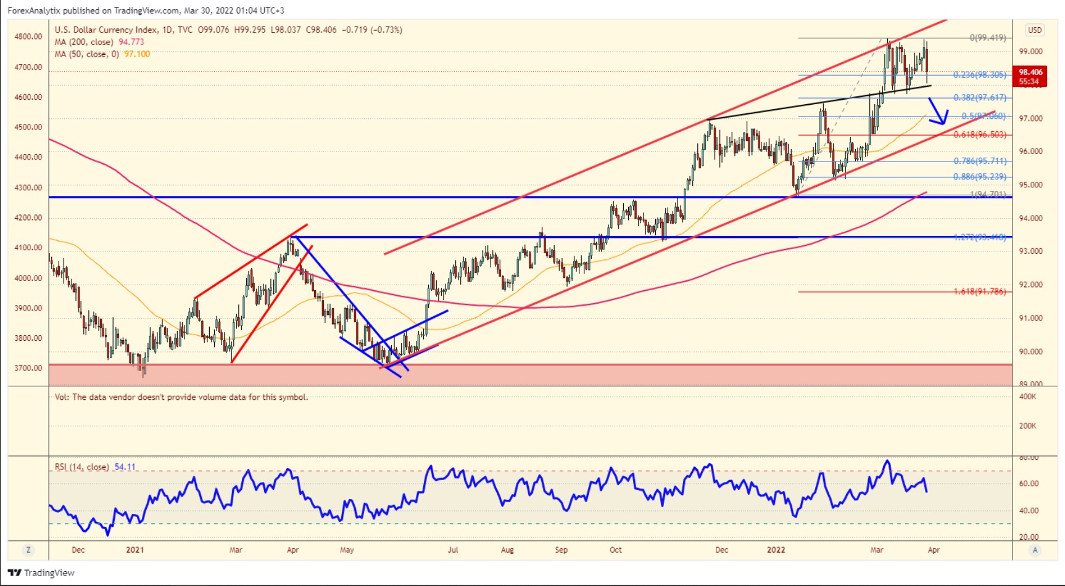Click the USD currency label
This screenshot has height=586, width=1065.
click(1035, 30)
